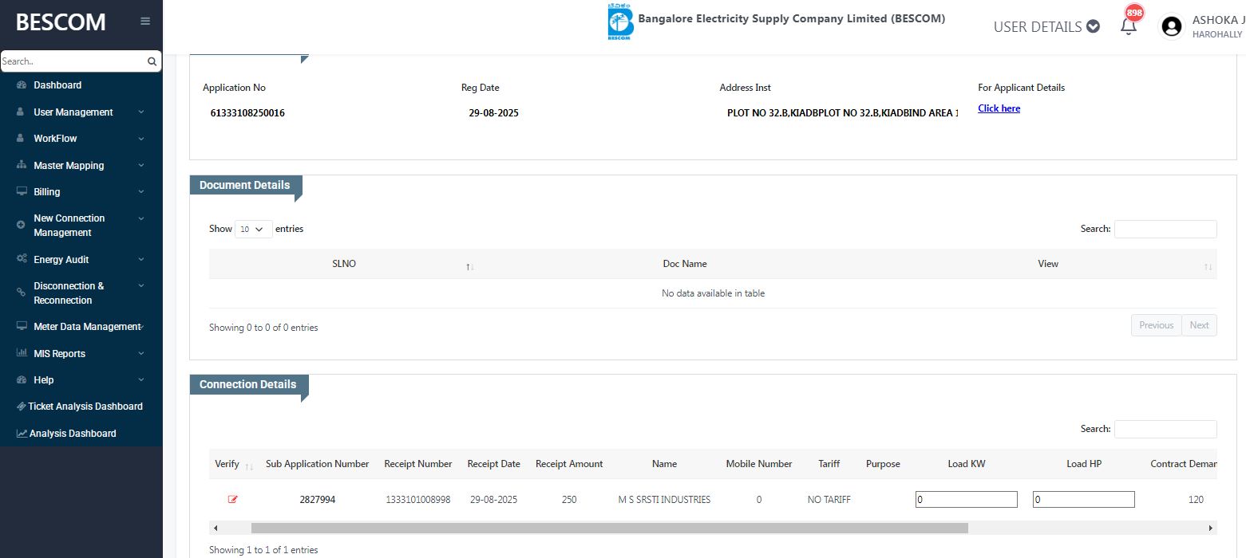Viewport: 1246px width, 558px height.
Task: Click the Reg Date value 29-08-2025
Action: [x=494, y=113]
